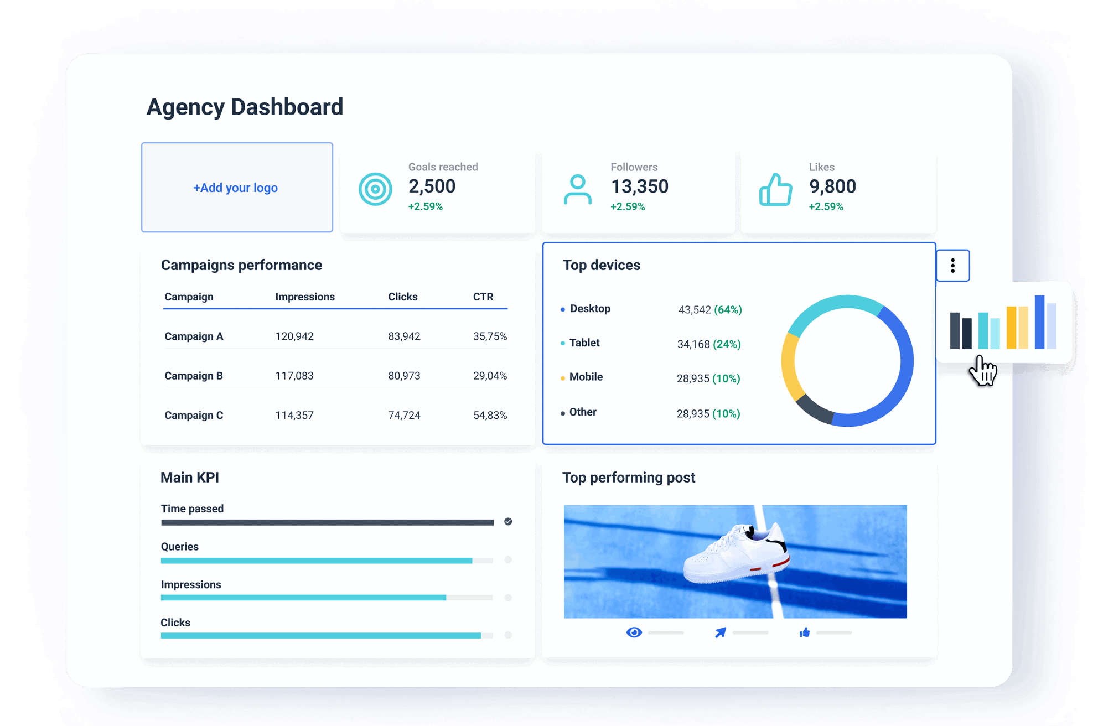
Task: Toggle the Mobile legend entry
Action: pos(586,377)
